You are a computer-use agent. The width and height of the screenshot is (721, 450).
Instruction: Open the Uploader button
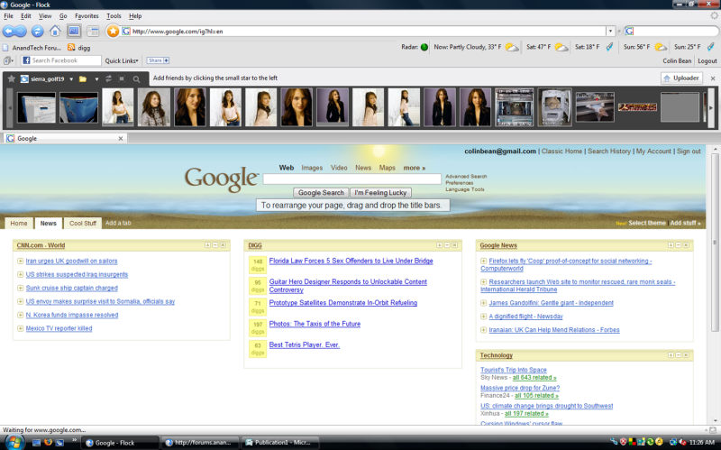point(681,78)
